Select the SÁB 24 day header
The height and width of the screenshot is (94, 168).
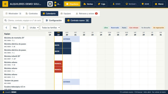101,34
